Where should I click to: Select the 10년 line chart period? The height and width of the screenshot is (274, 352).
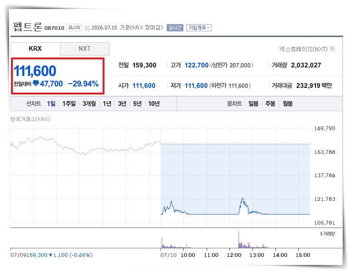coord(154,104)
